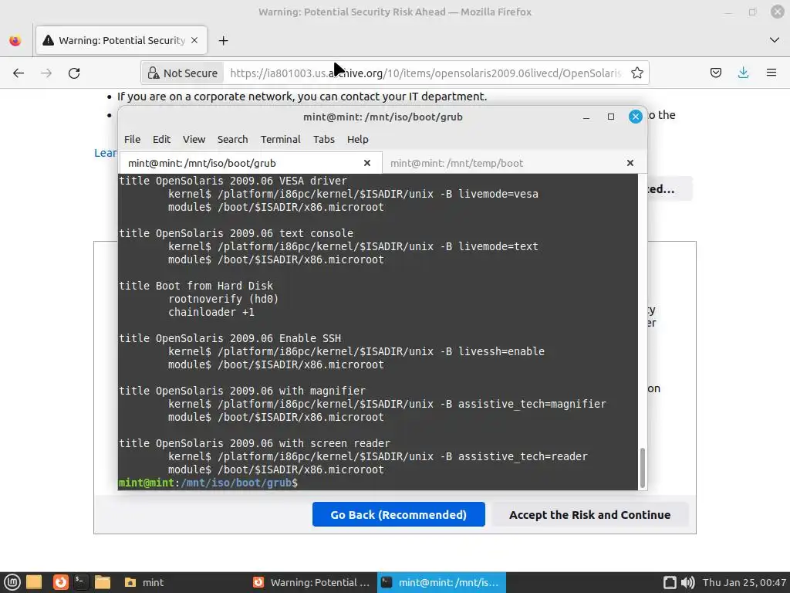Switch to Firefox Warning taskbar entry

click(x=312, y=582)
